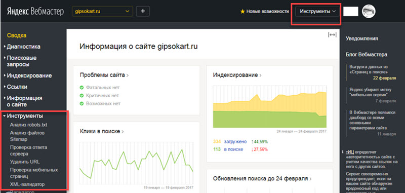The height and width of the screenshot is (193, 405).
Task: Click Информация о сайте gipsokart.ru title
Action: [x=139, y=47]
